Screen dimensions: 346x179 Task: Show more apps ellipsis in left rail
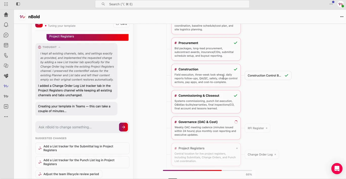pyautogui.click(x=6, y=117)
